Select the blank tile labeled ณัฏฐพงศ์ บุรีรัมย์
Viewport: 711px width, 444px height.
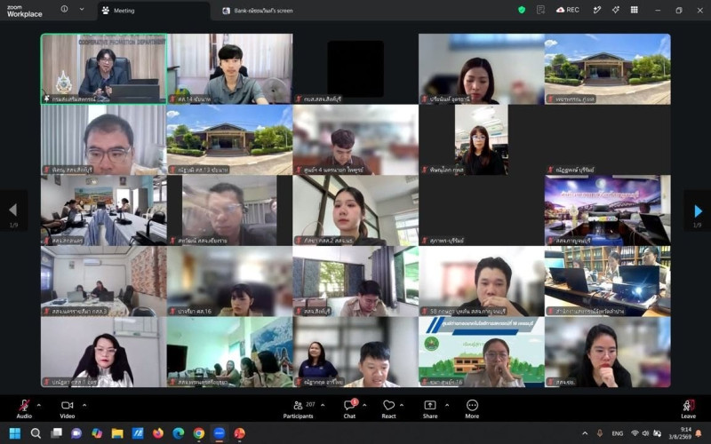pyautogui.click(x=608, y=140)
